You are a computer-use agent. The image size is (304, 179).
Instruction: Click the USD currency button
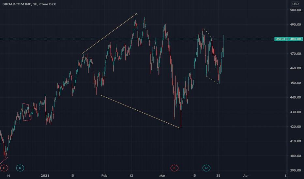coord(295,4)
